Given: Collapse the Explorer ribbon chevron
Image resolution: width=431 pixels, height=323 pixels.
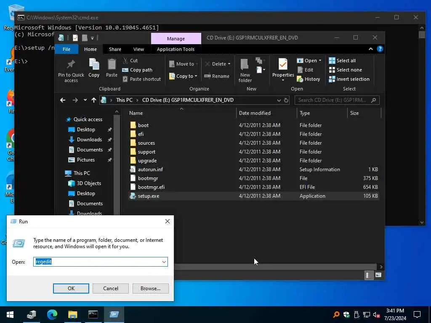Looking at the screenshot, I should (370, 49).
